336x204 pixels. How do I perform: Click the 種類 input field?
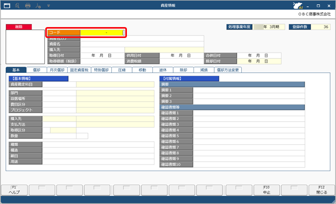[98, 145]
